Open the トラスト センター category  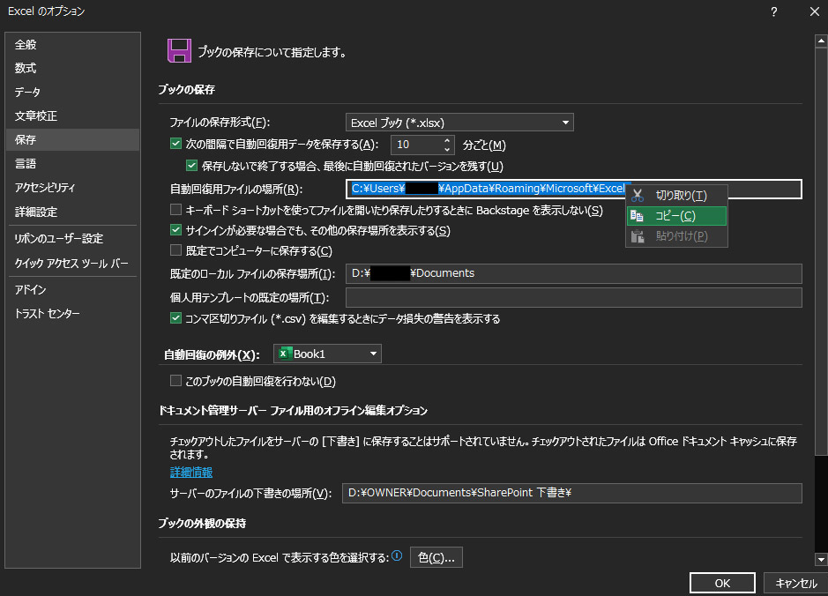(x=48, y=314)
